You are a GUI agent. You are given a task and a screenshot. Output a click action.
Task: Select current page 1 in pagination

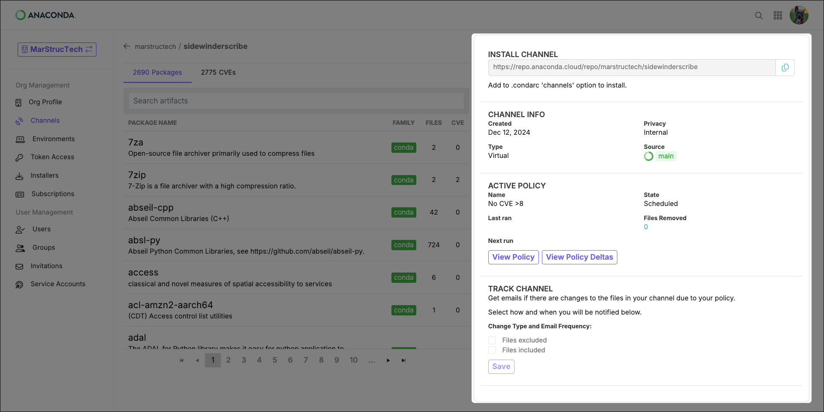click(213, 360)
